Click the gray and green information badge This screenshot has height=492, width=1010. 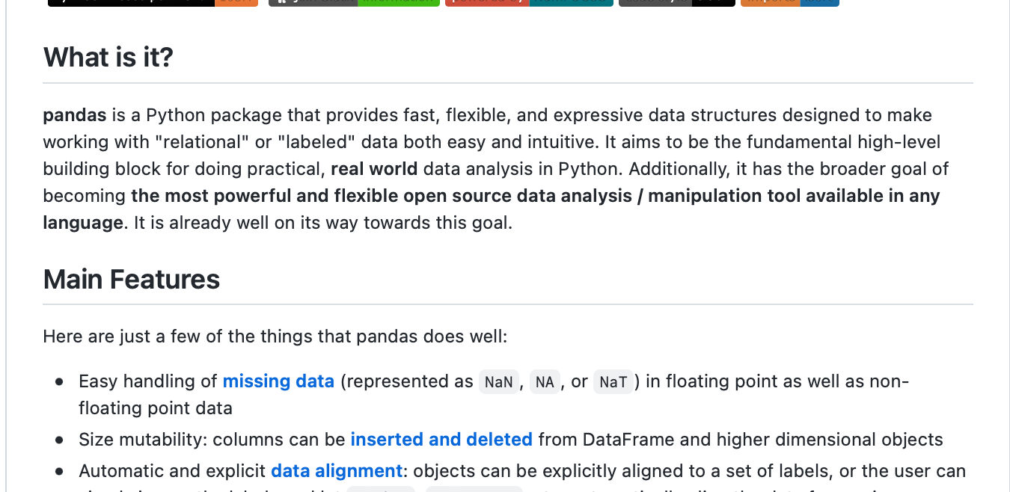[354, 3]
